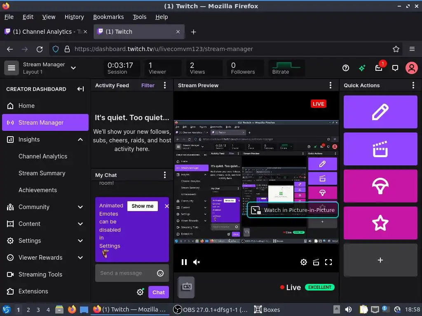The height and width of the screenshot is (316, 422).
Task: Click Edit Stream Info pencil quick action
Action: point(380,112)
